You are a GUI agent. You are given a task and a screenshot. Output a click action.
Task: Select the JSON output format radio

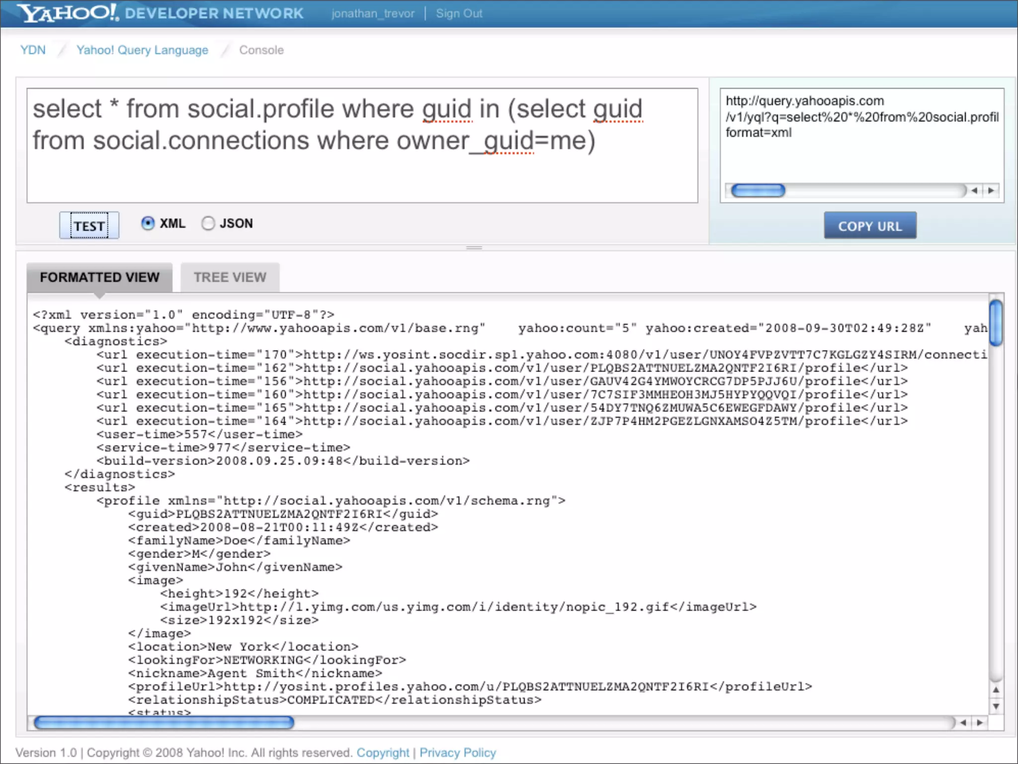pyautogui.click(x=208, y=223)
